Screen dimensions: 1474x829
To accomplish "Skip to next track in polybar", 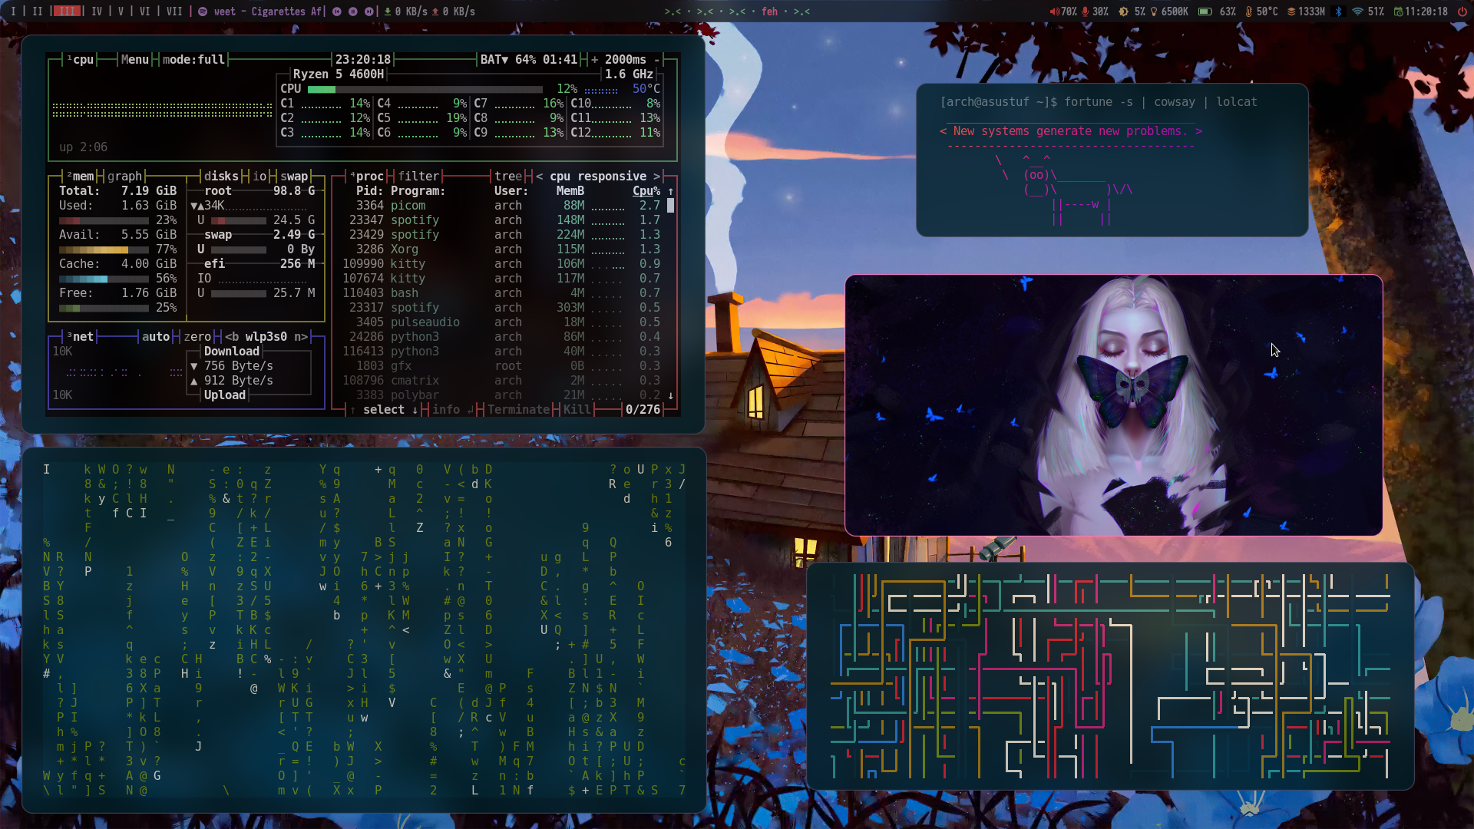I will [369, 12].
